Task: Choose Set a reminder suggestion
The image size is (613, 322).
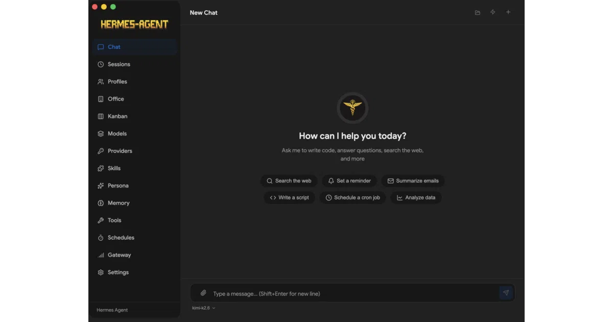Action: [x=349, y=181]
